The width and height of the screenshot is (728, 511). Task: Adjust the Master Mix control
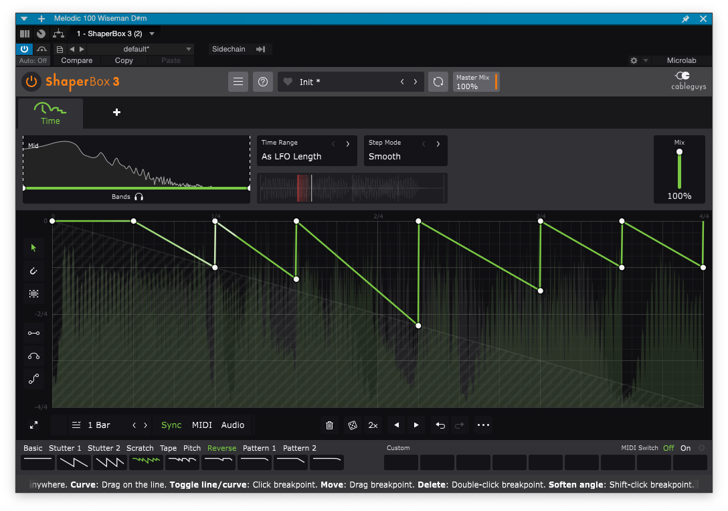pos(476,82)
